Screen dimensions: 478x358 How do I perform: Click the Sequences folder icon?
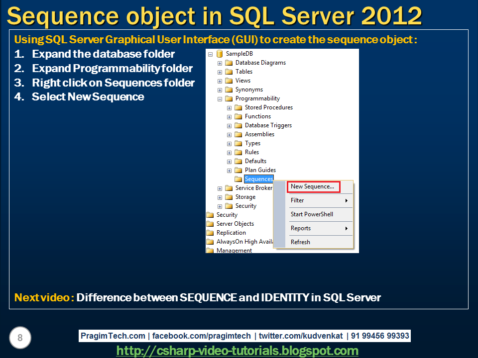[238, 179]
